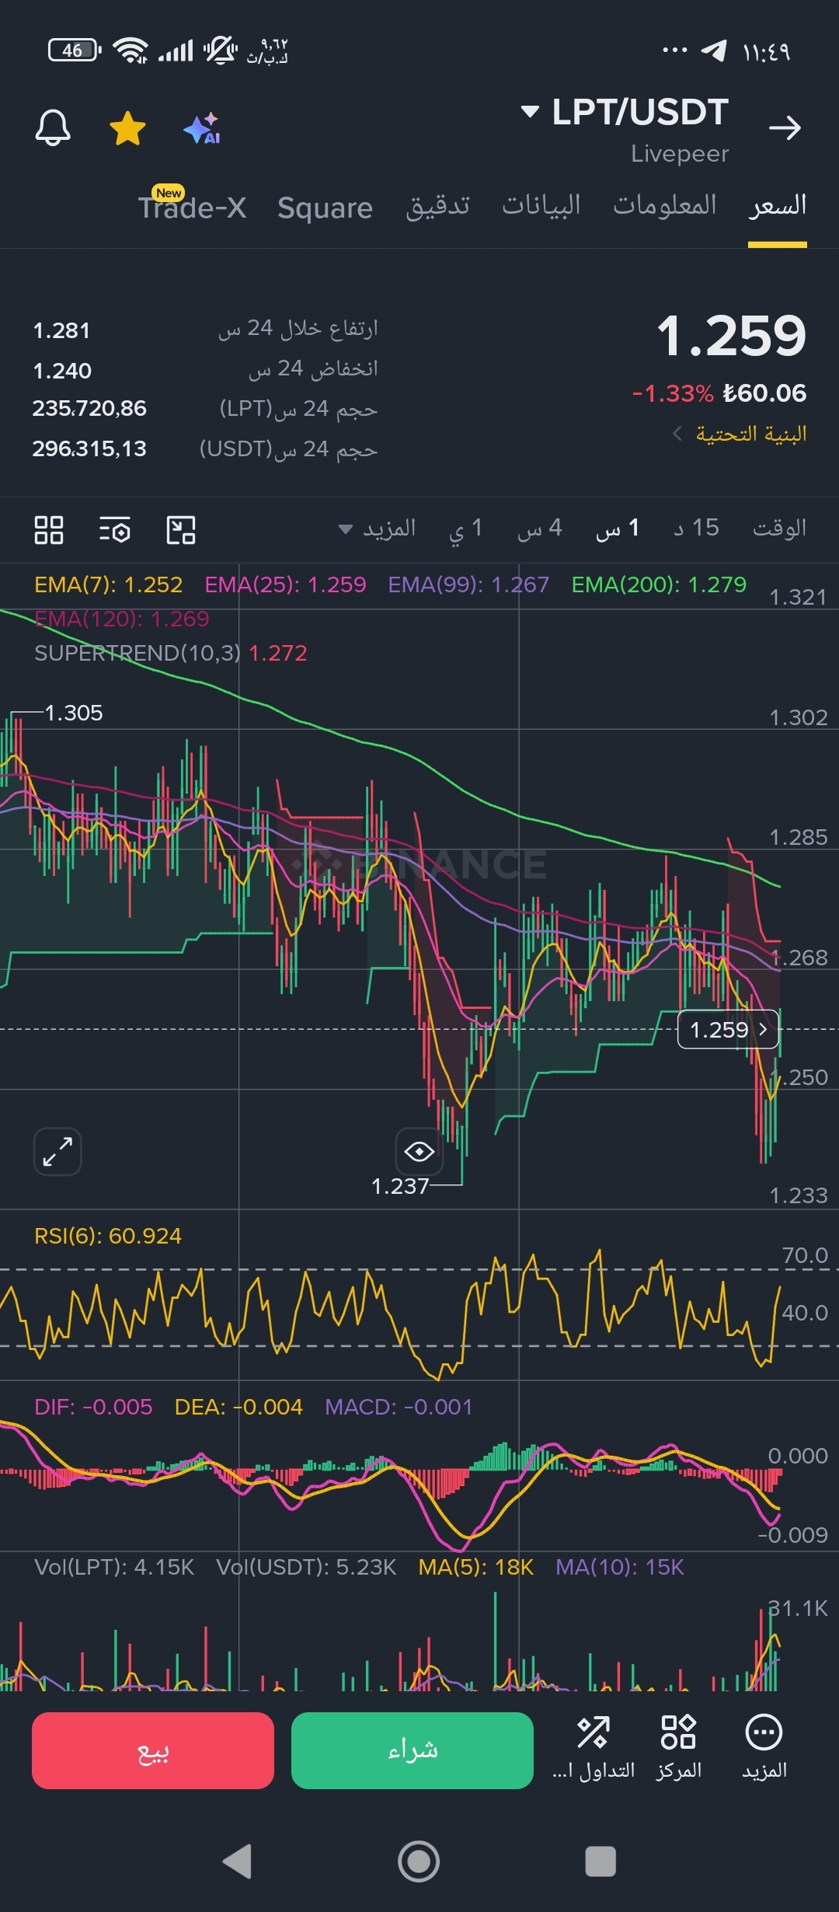The image size is (839, 1912).
Task: Switch to the تدقيق tab
Action: coord(437,206)
